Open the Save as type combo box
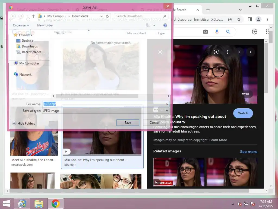278x209 pixels. coord(106,111)
